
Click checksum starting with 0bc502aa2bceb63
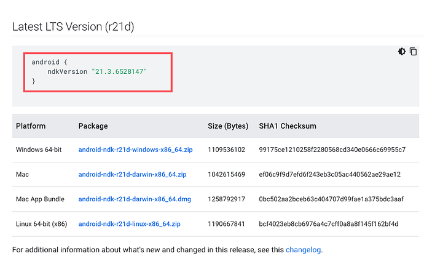(x=331, y=199)
